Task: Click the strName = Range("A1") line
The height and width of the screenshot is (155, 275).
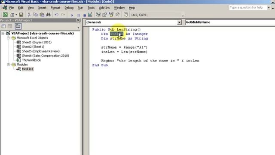Action: coord(124,47)
